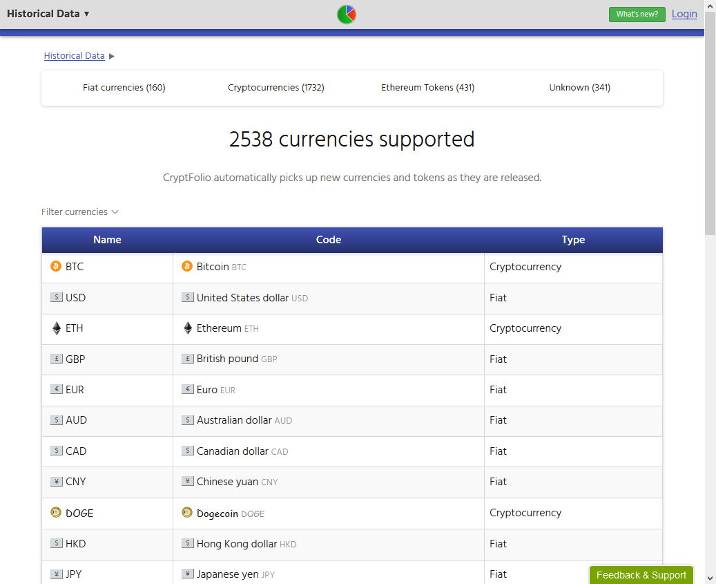Switch to the Fiat currencies (160) tab
The image size is (716, 584).
[x=124, y=88]
